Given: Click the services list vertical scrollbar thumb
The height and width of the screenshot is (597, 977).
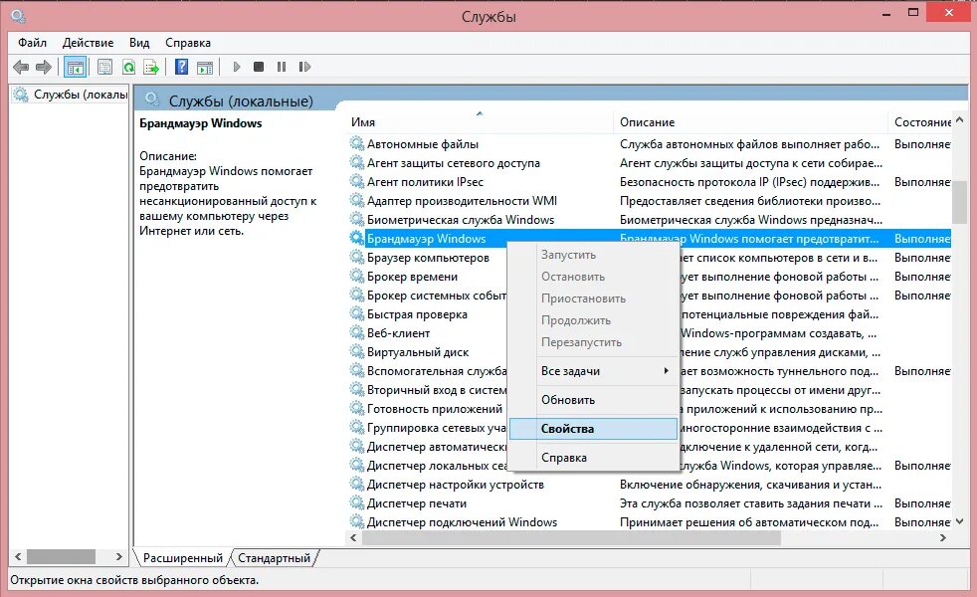Looking at the screenshot, I should click(959, 203).
